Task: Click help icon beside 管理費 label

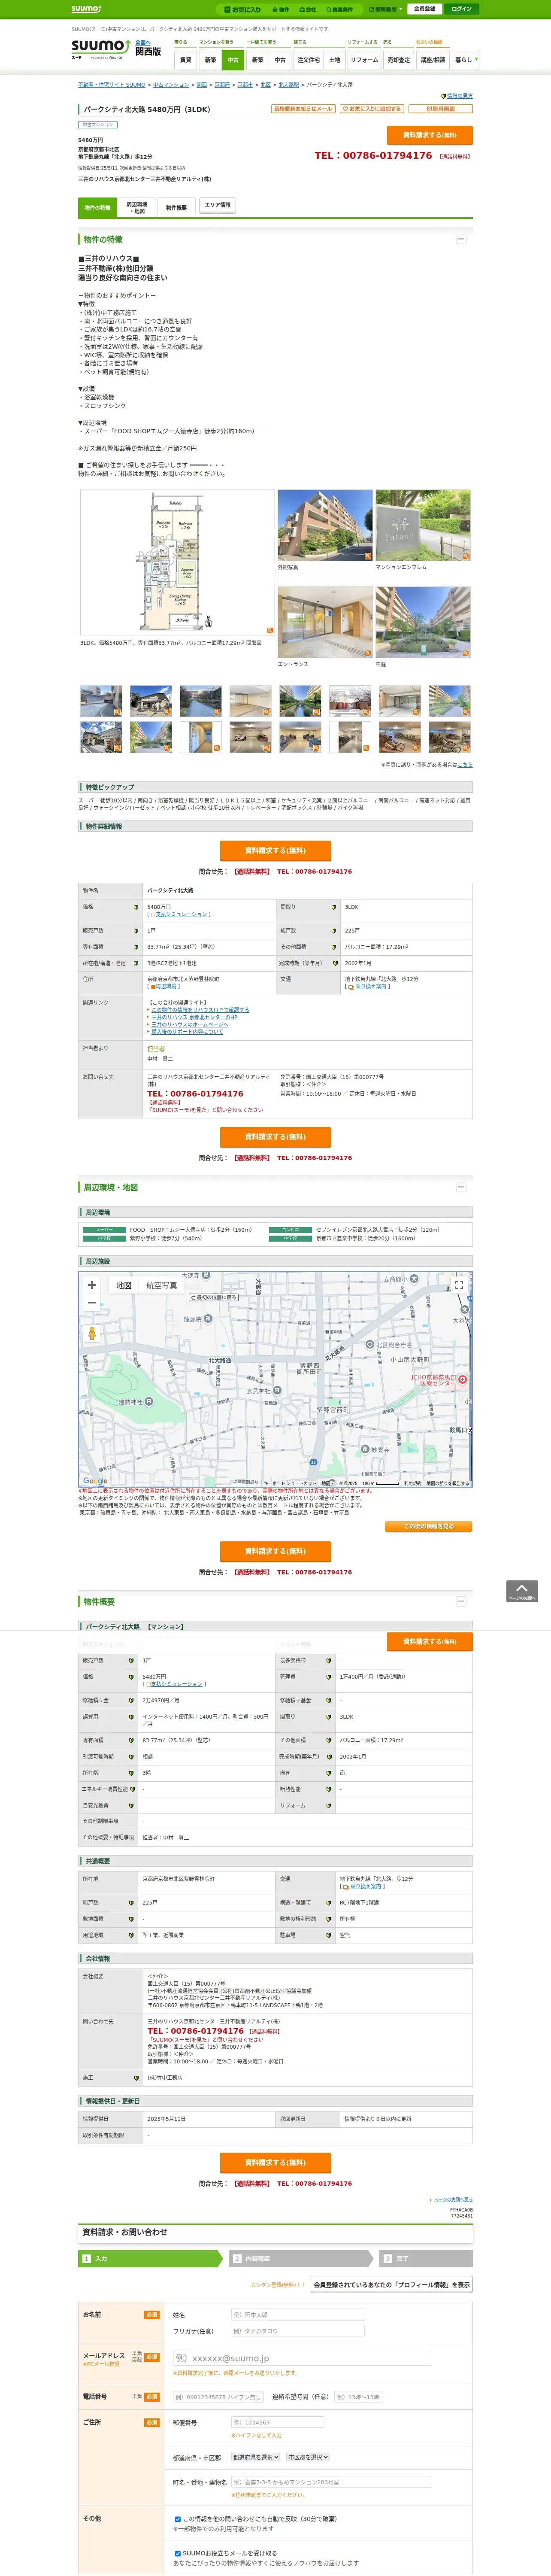Action: coord(329,1677)
